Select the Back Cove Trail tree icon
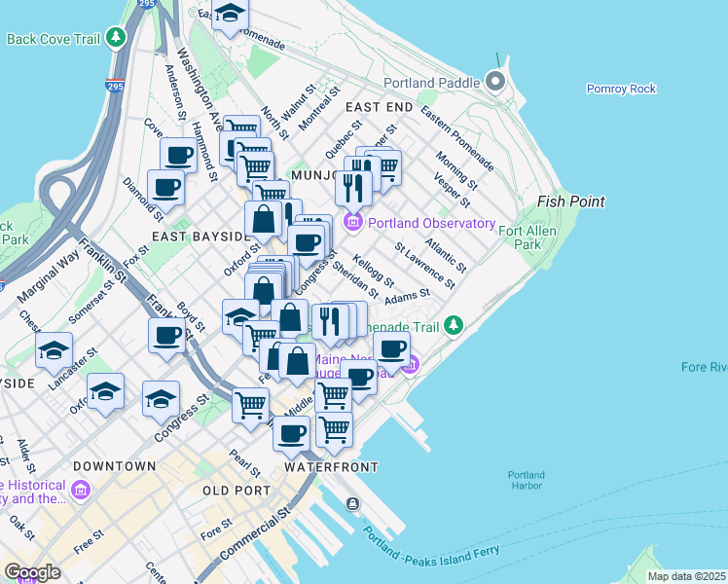728x584 pixels. pos(116,38)
